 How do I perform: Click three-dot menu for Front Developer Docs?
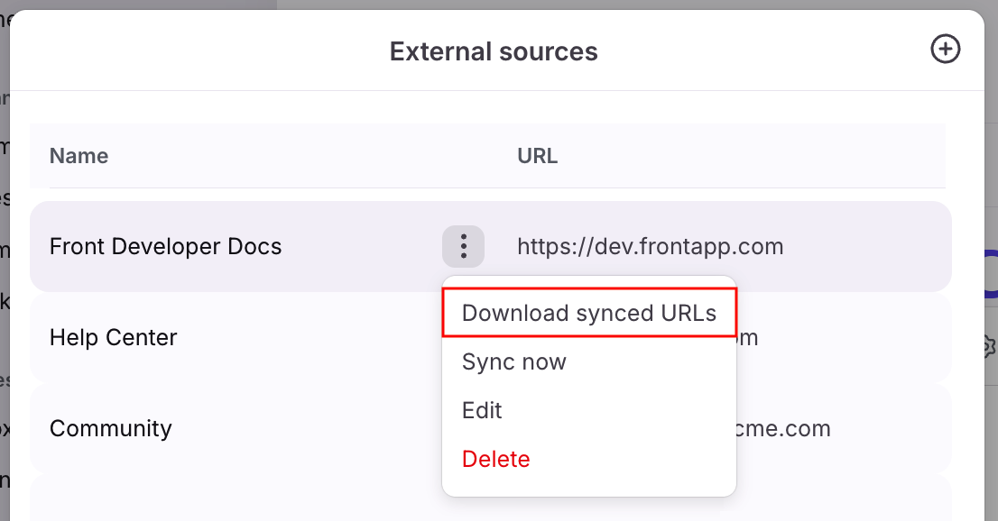[x=463, y=246]
